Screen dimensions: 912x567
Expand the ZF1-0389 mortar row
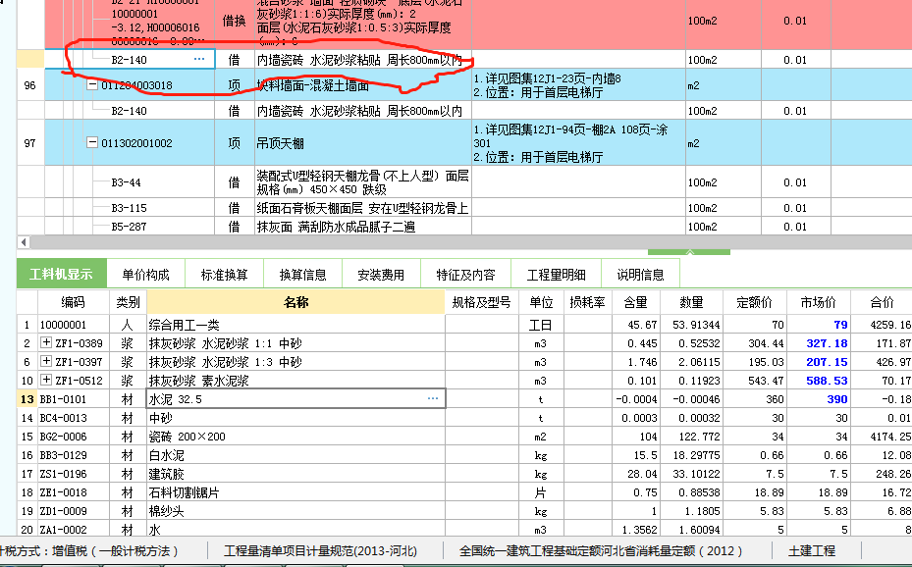pyautogui.click(x=46, y=342)
